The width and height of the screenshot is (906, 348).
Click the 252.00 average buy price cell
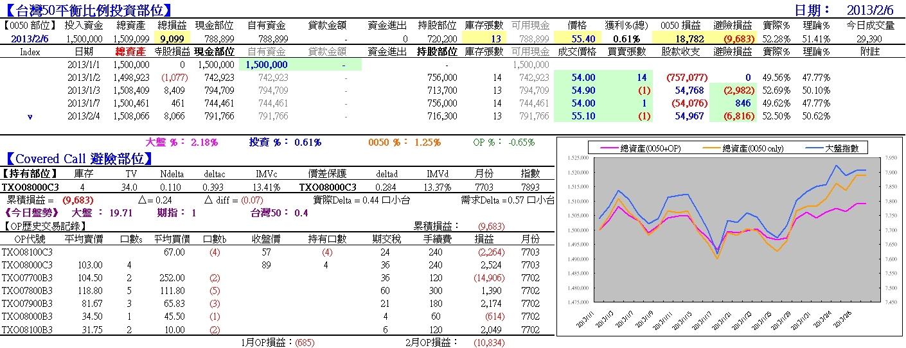tap(173, 277)
